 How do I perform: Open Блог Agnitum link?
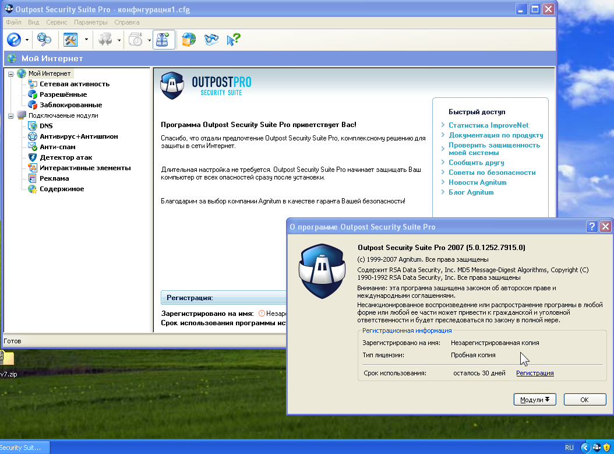471,192
